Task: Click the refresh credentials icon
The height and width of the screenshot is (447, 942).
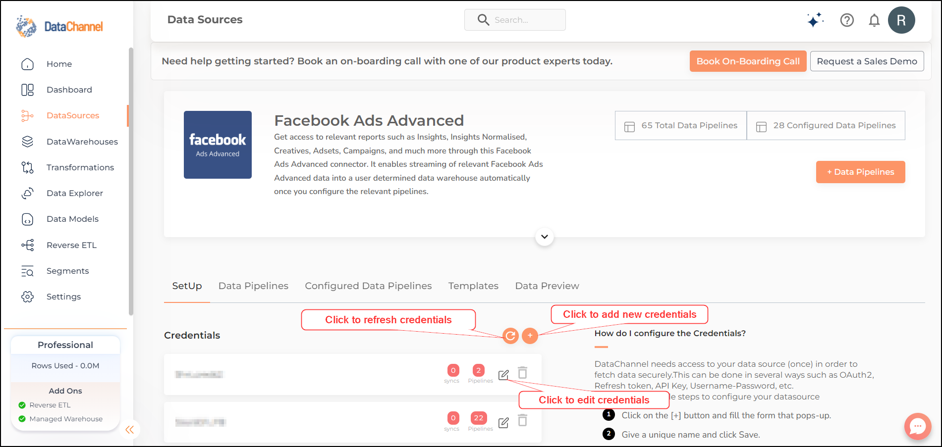Action: pos(510,336)
